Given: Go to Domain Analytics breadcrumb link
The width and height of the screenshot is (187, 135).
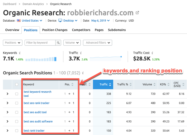Looking at the screenshot, I should 33,4.
